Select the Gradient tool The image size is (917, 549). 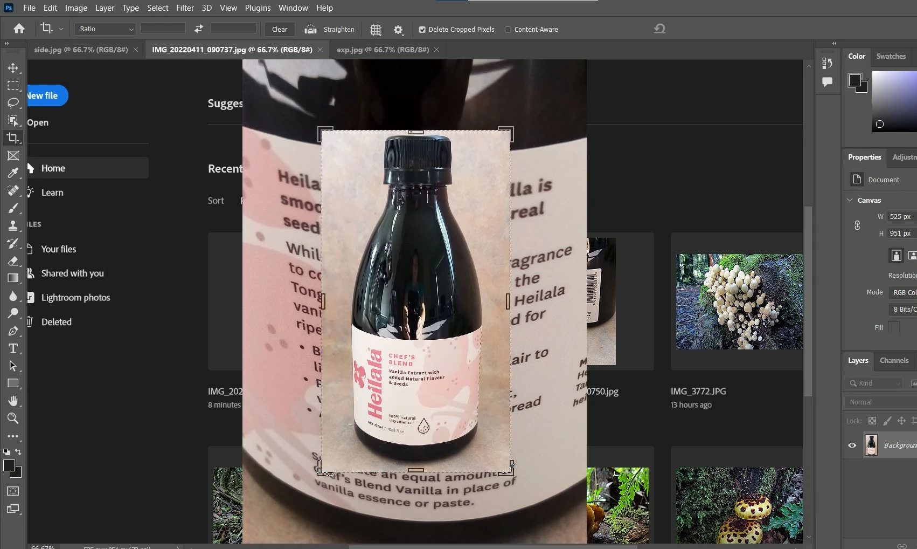tap(13, 278)
